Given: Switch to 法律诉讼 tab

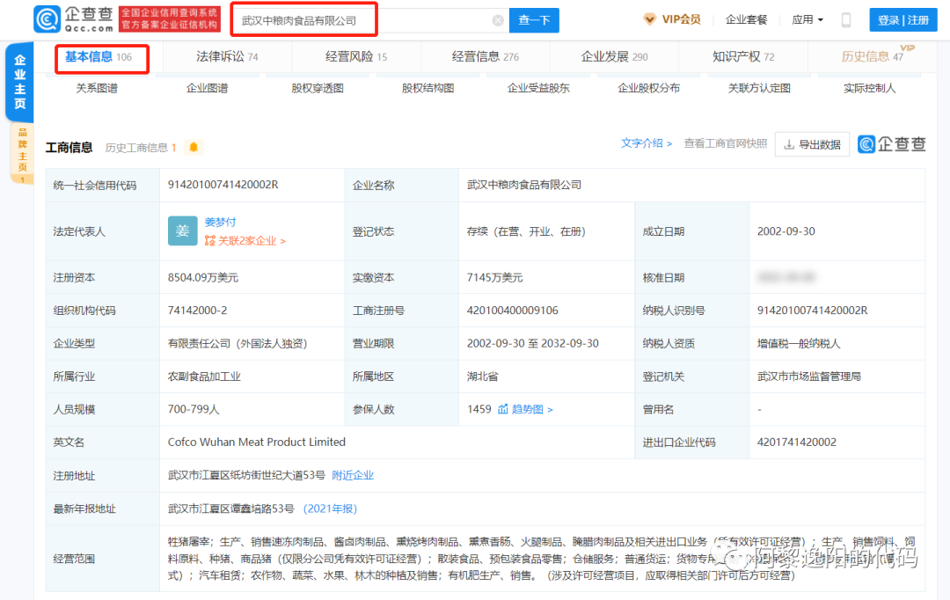Looking at the screenshot, I should click(227, 56).
